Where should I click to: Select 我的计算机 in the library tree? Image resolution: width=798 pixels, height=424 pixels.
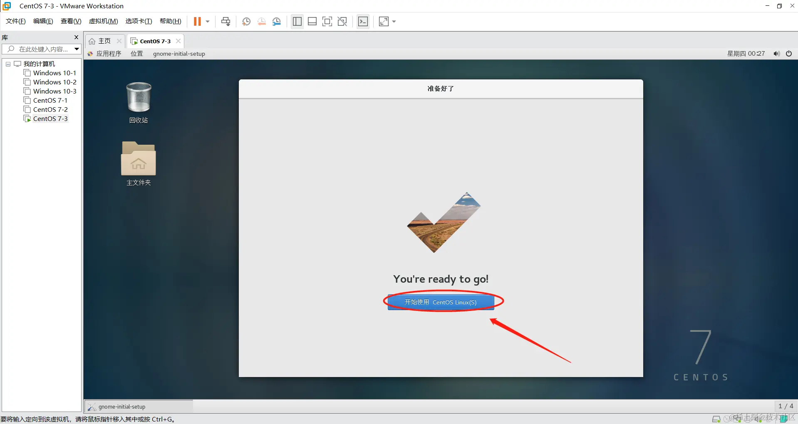(x=39, y=64)
